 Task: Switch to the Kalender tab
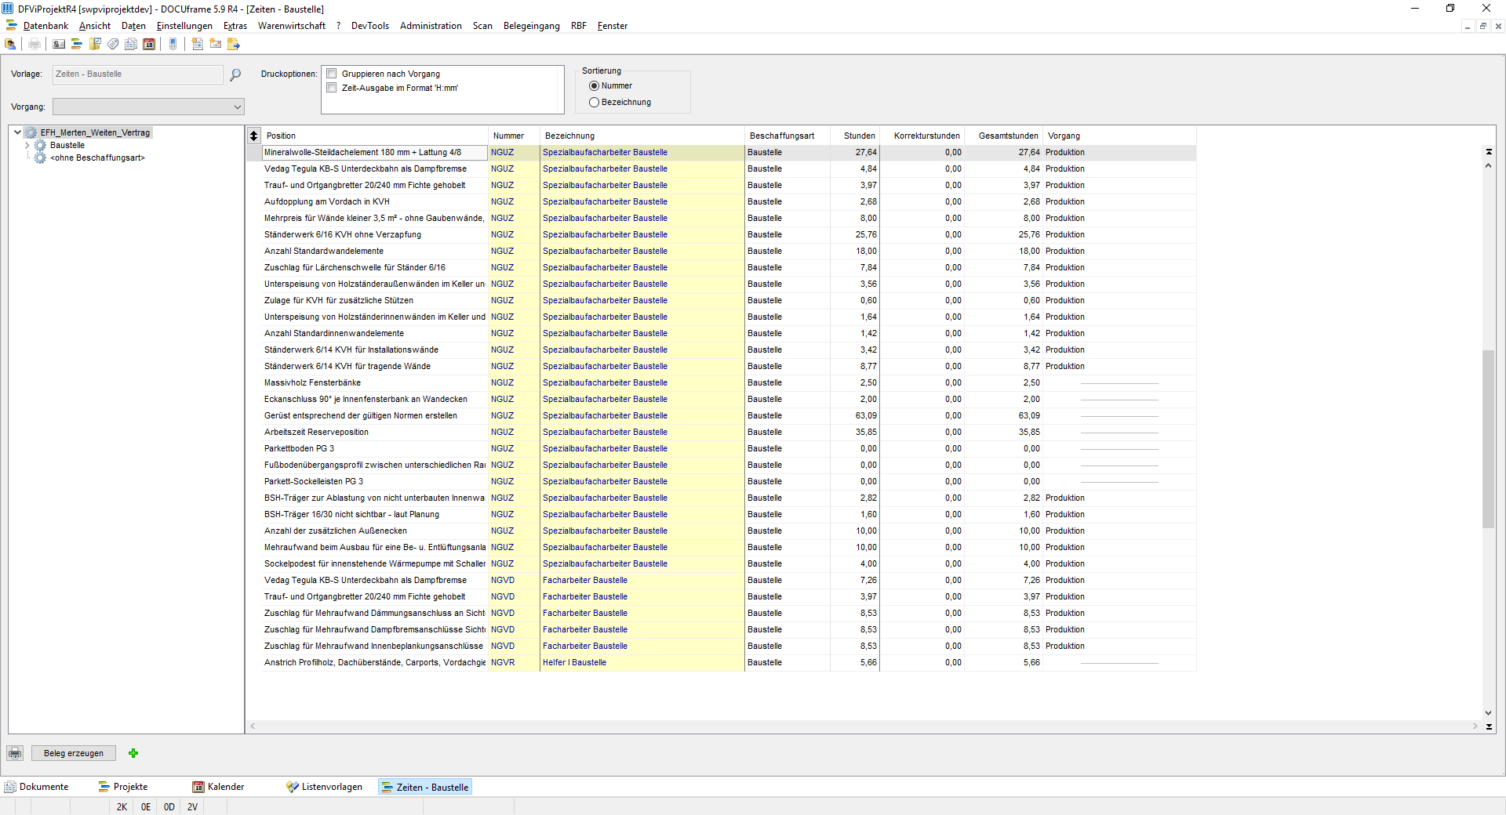point(219,787)
